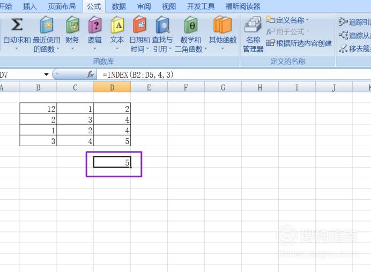Select cell C4 containing 2

[75, 130]
